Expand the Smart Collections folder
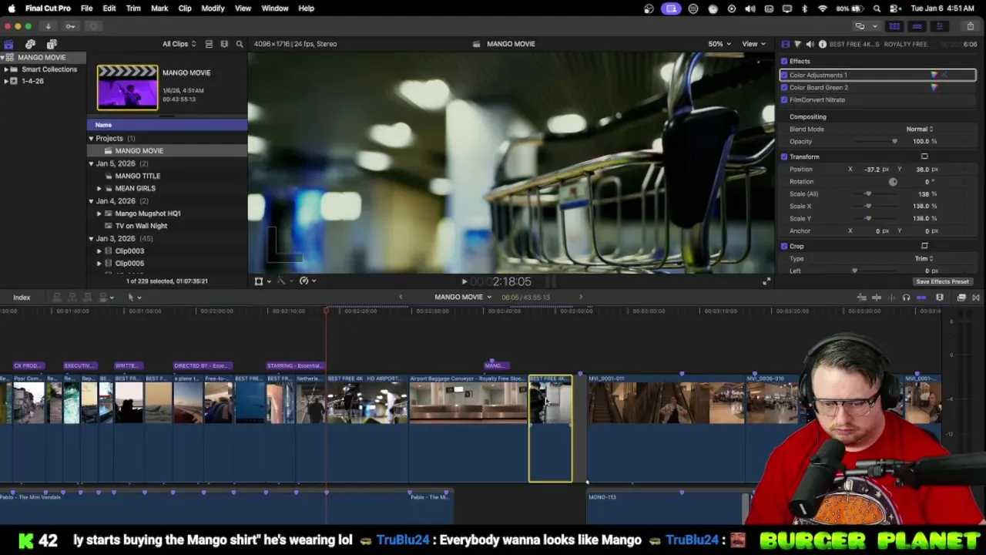 [x=5, y=69]
